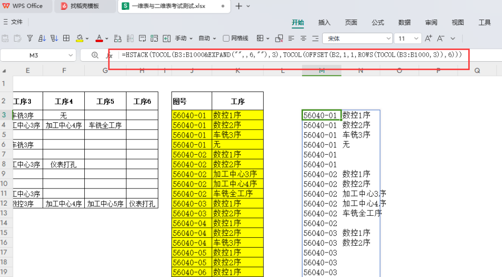Apply the red font color
Viewport: 502px width, 277px height.
[99, 38]
